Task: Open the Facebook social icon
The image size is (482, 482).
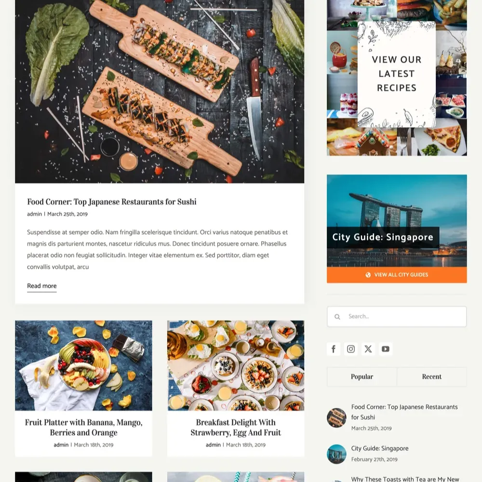Action: pyautogui.click(x=334, y=349)
